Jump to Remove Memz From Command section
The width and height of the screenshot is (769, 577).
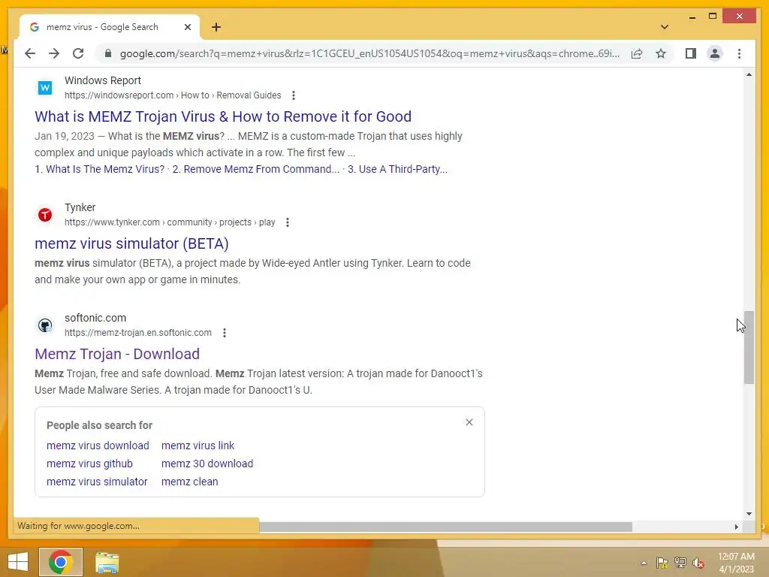[x=256, y=169]
